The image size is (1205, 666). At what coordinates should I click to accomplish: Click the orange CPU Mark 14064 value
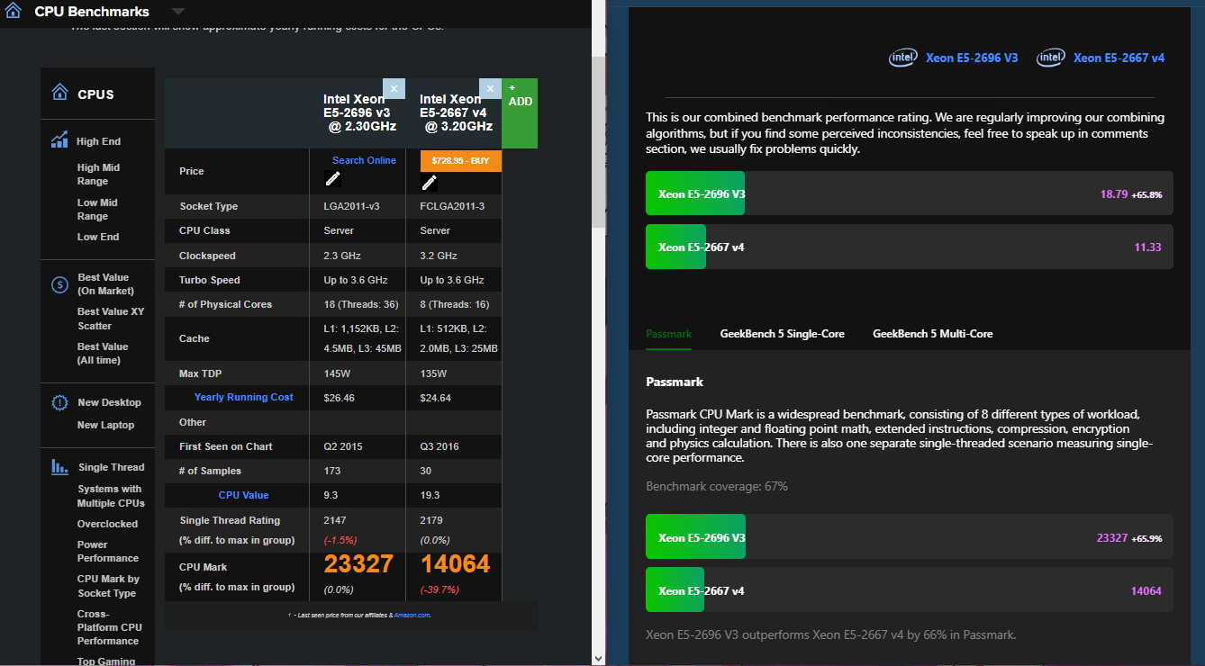(455, 564)
